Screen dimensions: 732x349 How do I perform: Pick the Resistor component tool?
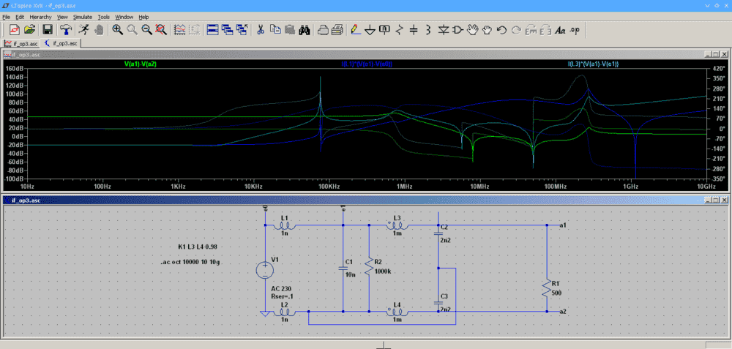tap(399, 30)
